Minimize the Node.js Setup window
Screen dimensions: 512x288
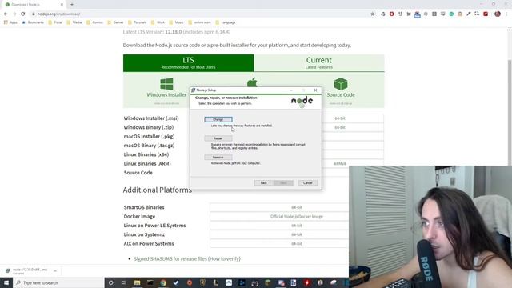pyautogui.click(x=291, y=90)
